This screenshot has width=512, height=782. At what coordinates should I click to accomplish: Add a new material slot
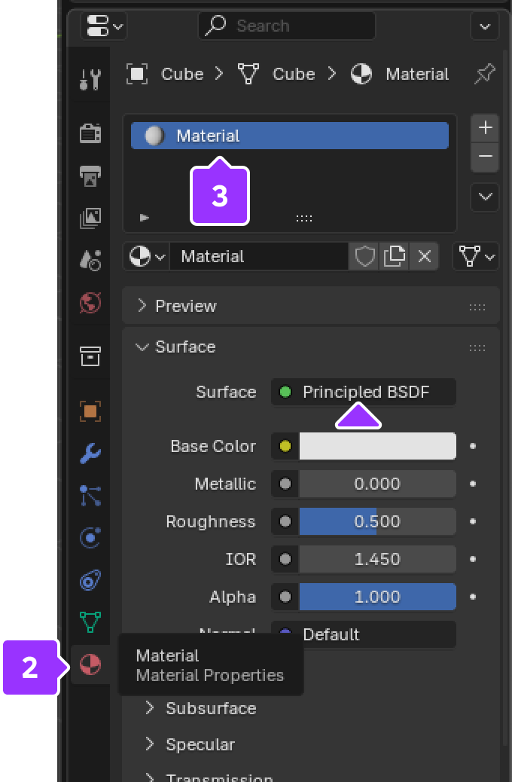485,127
